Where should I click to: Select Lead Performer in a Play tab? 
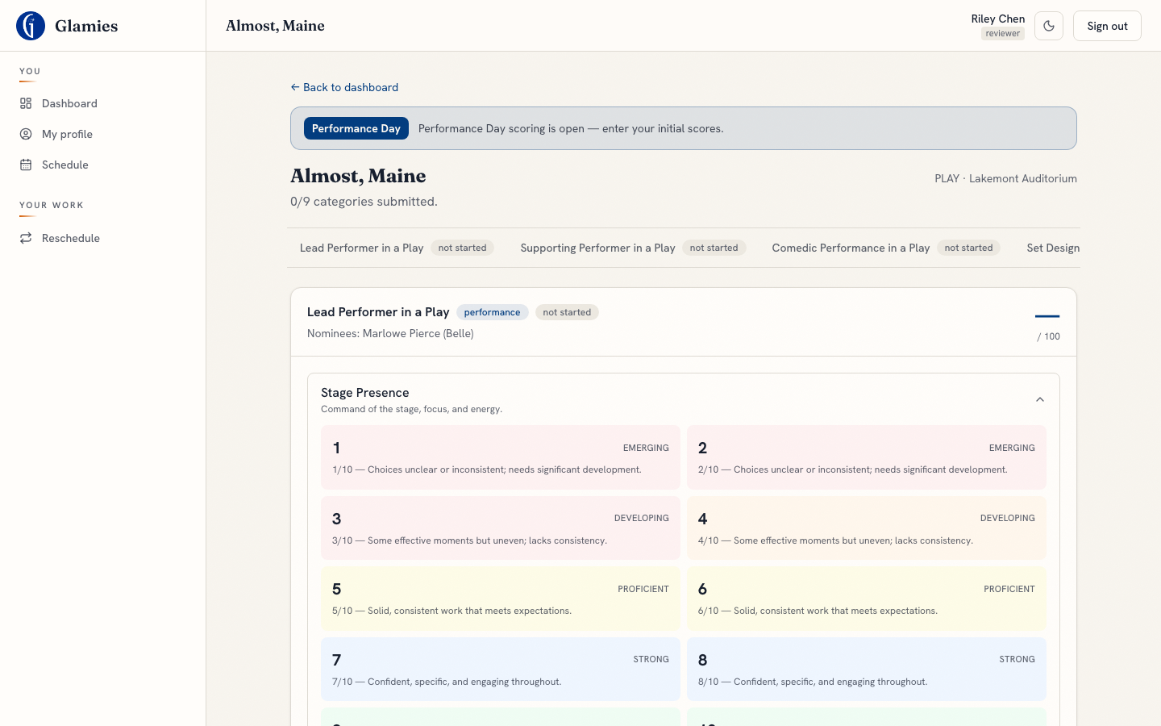pos(397,248)
